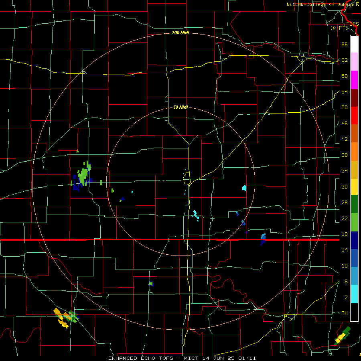
Task: Click the "22" legend value
Action: [345, 219]
